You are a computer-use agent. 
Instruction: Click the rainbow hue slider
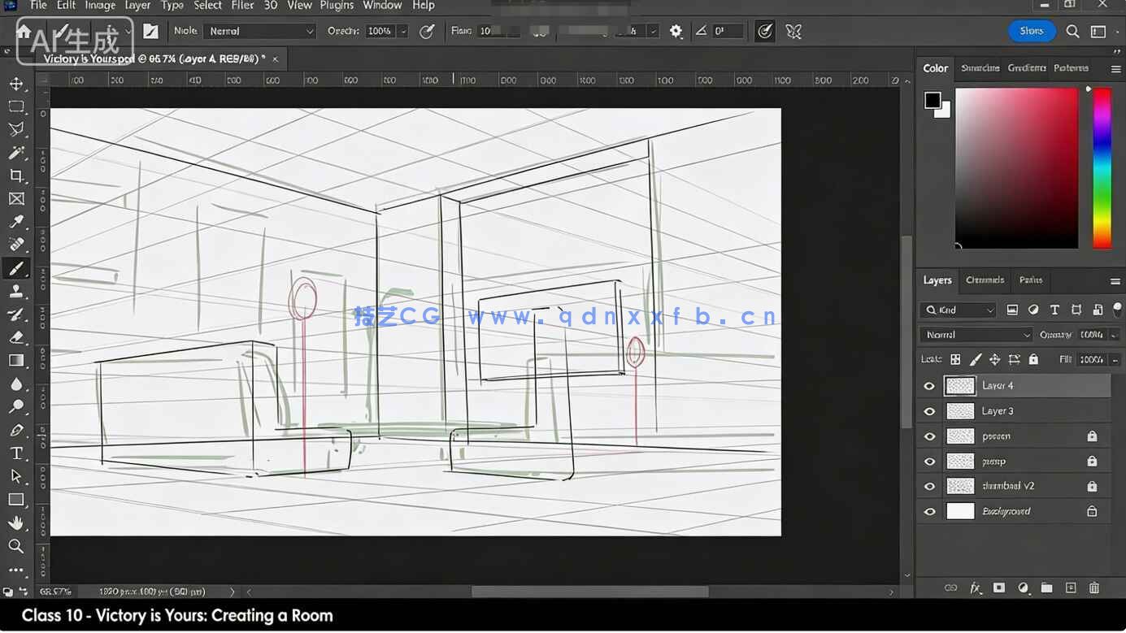coord(1102,167)
